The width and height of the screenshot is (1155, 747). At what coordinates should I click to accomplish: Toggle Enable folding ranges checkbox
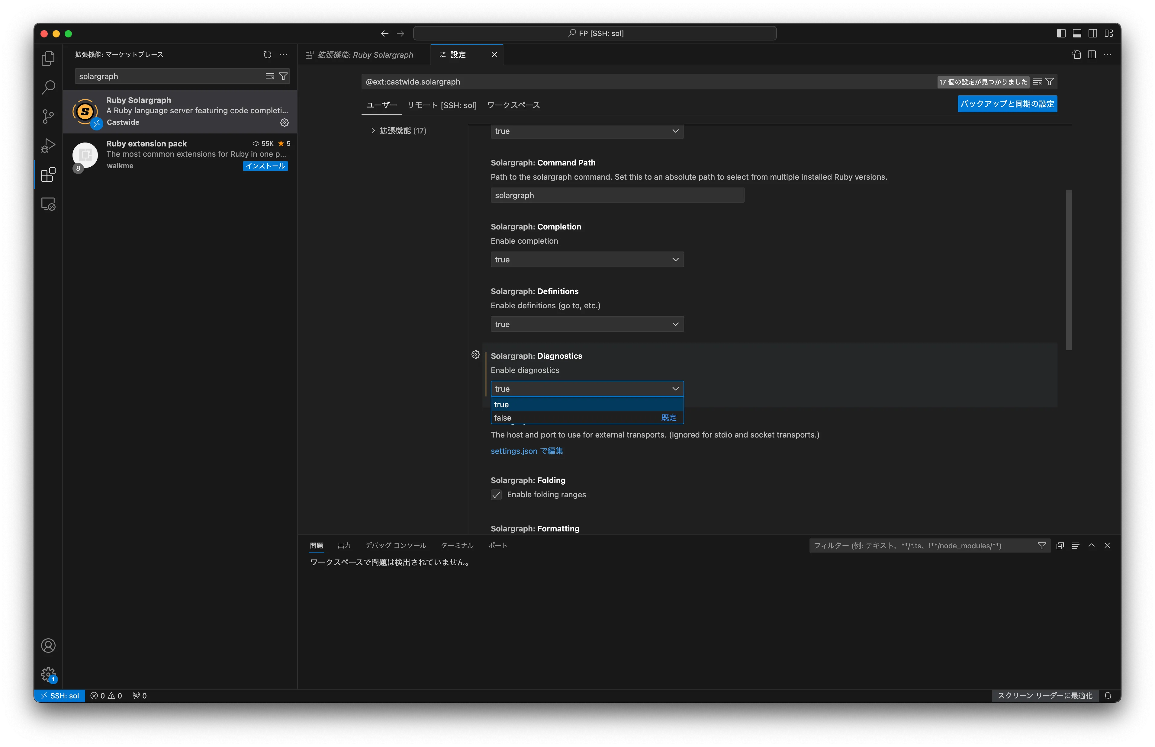click(x=496, y=495)
